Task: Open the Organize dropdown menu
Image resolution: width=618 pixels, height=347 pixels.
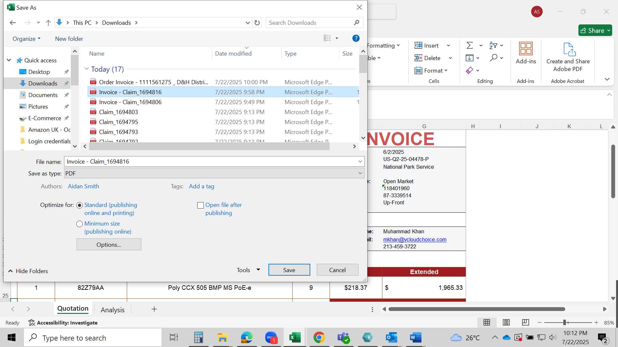Action: [x=26, y=39]
